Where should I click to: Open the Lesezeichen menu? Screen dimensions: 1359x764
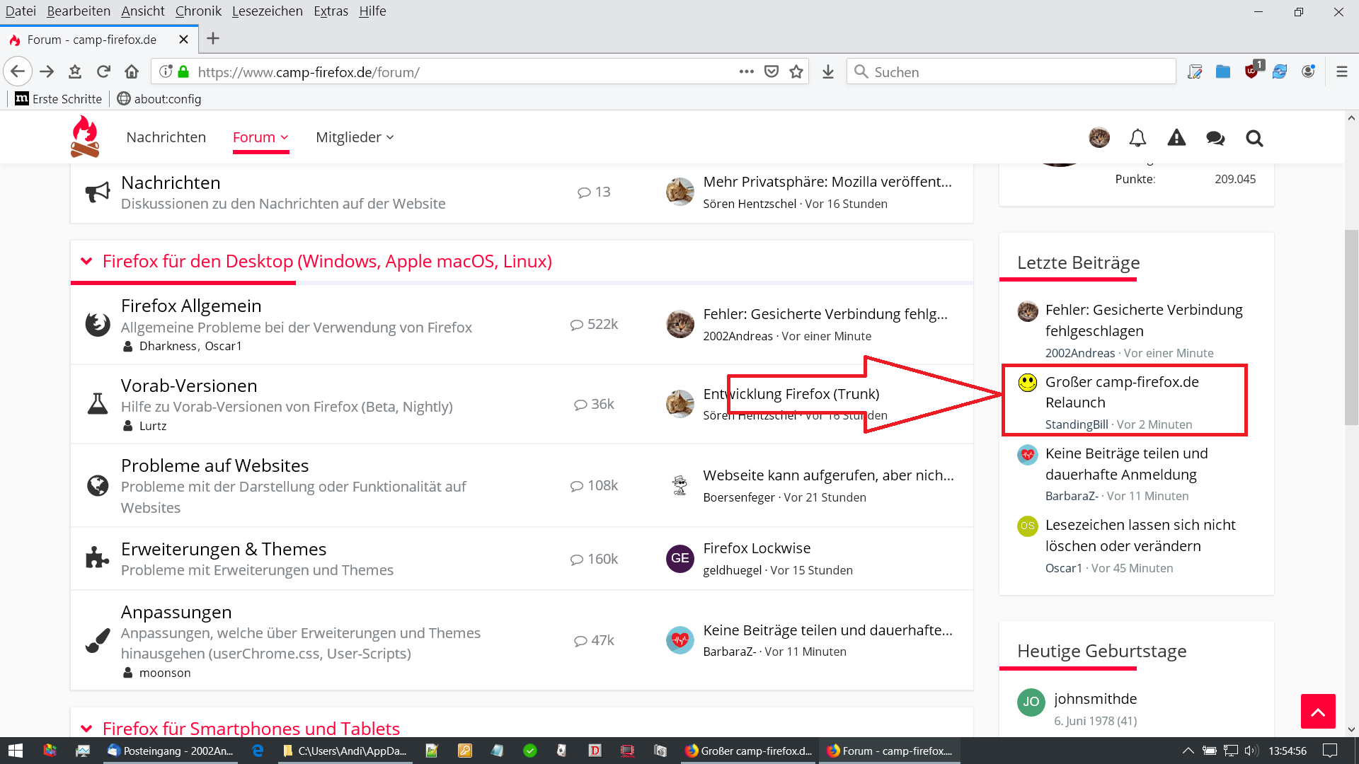(267, 11)
